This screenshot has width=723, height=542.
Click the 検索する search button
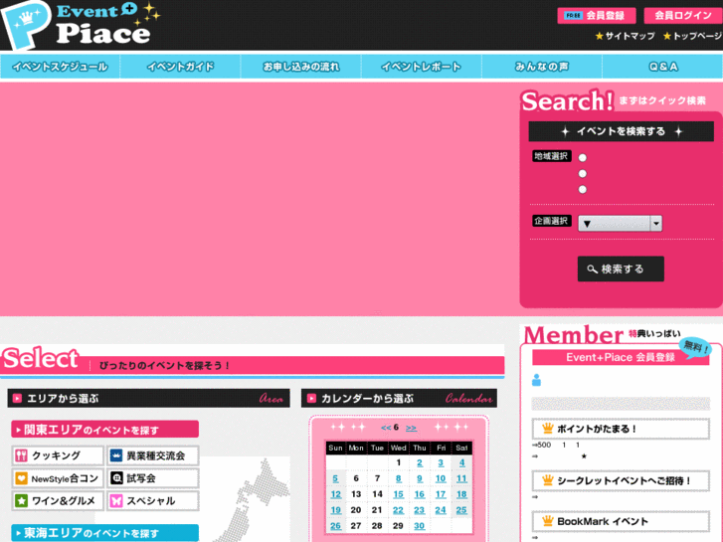point(621,269)
